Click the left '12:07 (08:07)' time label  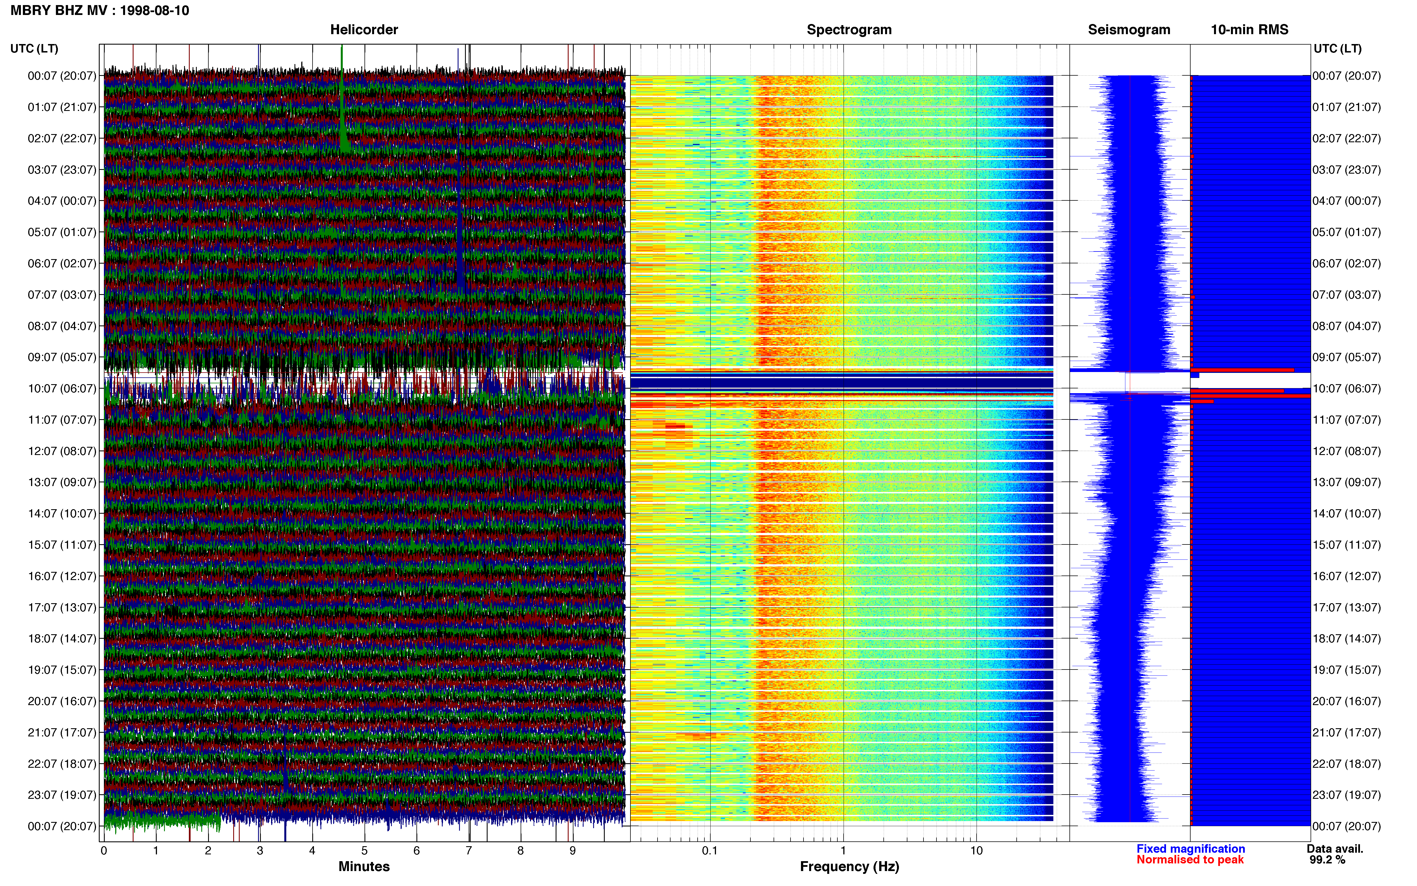[62, 451]
